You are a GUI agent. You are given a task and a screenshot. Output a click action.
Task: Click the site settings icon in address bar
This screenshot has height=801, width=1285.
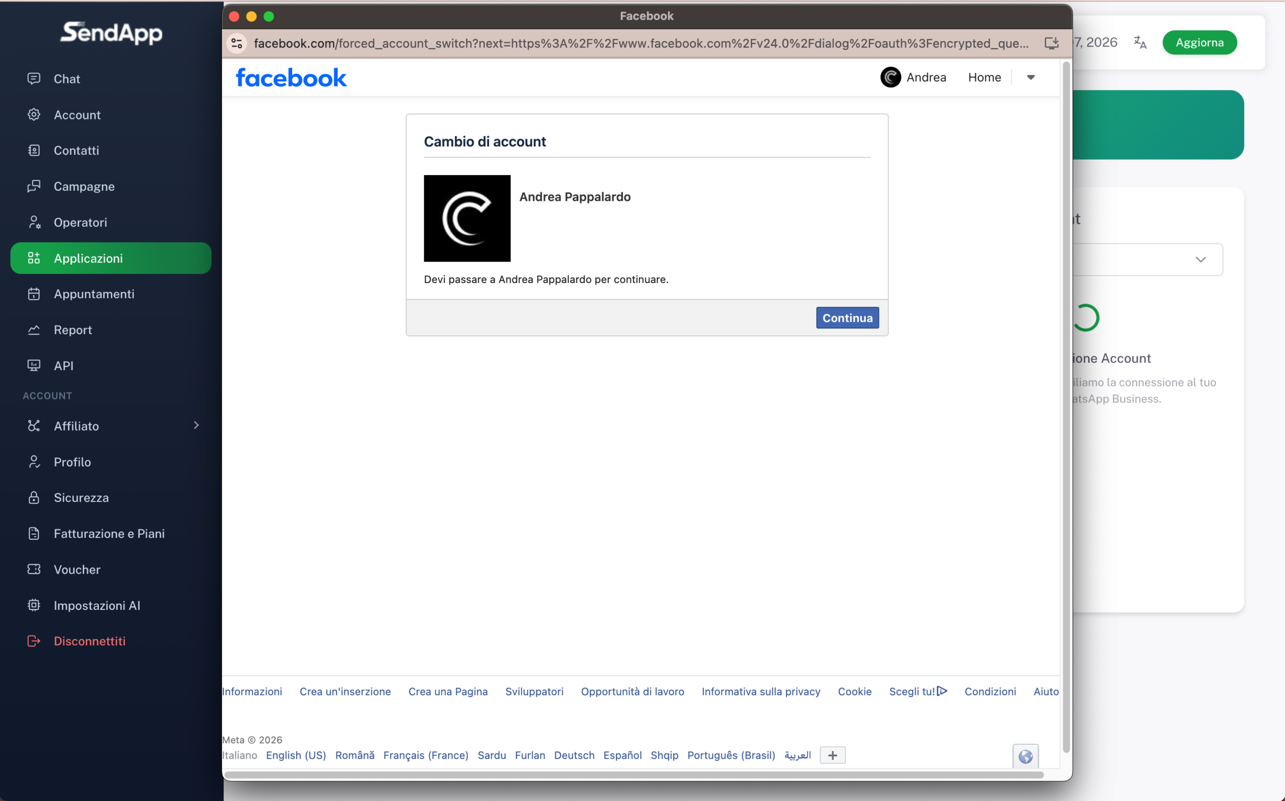tap(237, 44)
